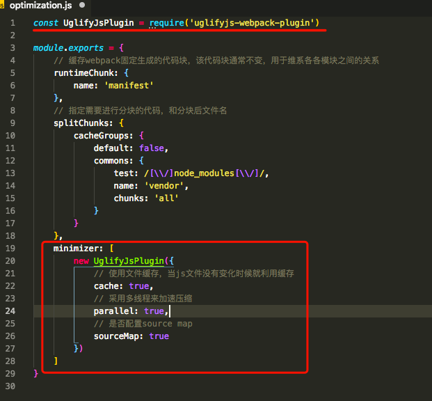The image size is (432, 401).
Task: Click line number 3 in the gutter
Action: (x=13, y=48)
